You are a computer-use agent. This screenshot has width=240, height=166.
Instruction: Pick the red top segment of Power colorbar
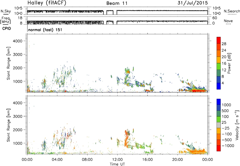tap(219, 40)
